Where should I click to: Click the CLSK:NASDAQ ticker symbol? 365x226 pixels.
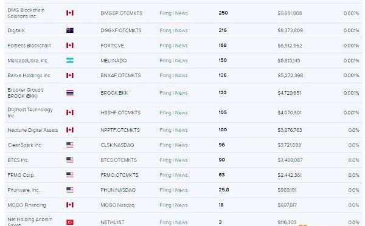117,145
